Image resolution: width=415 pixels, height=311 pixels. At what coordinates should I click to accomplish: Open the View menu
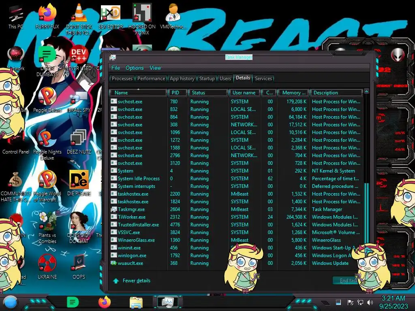155,68
